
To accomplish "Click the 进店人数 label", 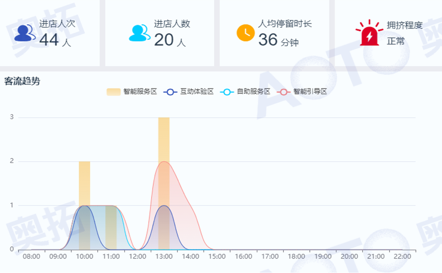I will (x=172, y=24).
